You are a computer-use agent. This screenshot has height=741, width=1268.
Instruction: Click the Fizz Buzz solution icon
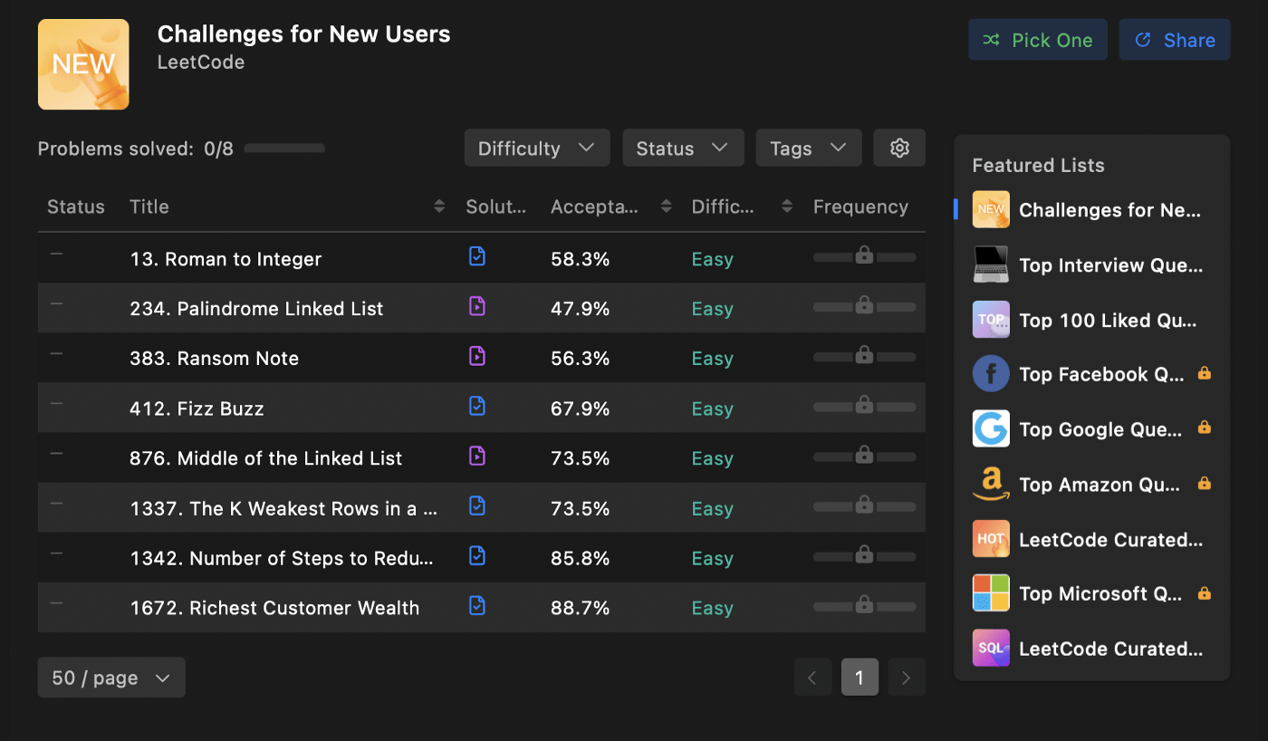pos(477,407)
